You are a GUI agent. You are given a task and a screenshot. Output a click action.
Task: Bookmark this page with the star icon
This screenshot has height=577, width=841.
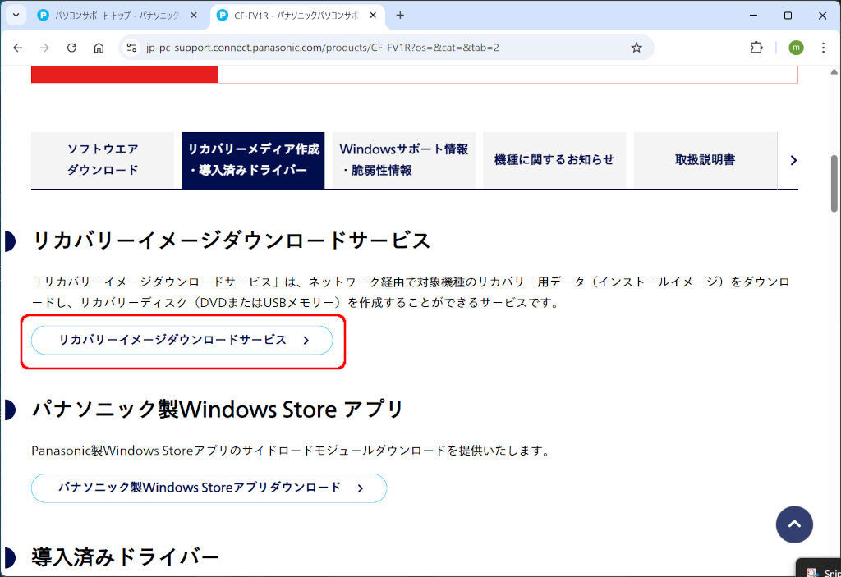pos(636,48)
